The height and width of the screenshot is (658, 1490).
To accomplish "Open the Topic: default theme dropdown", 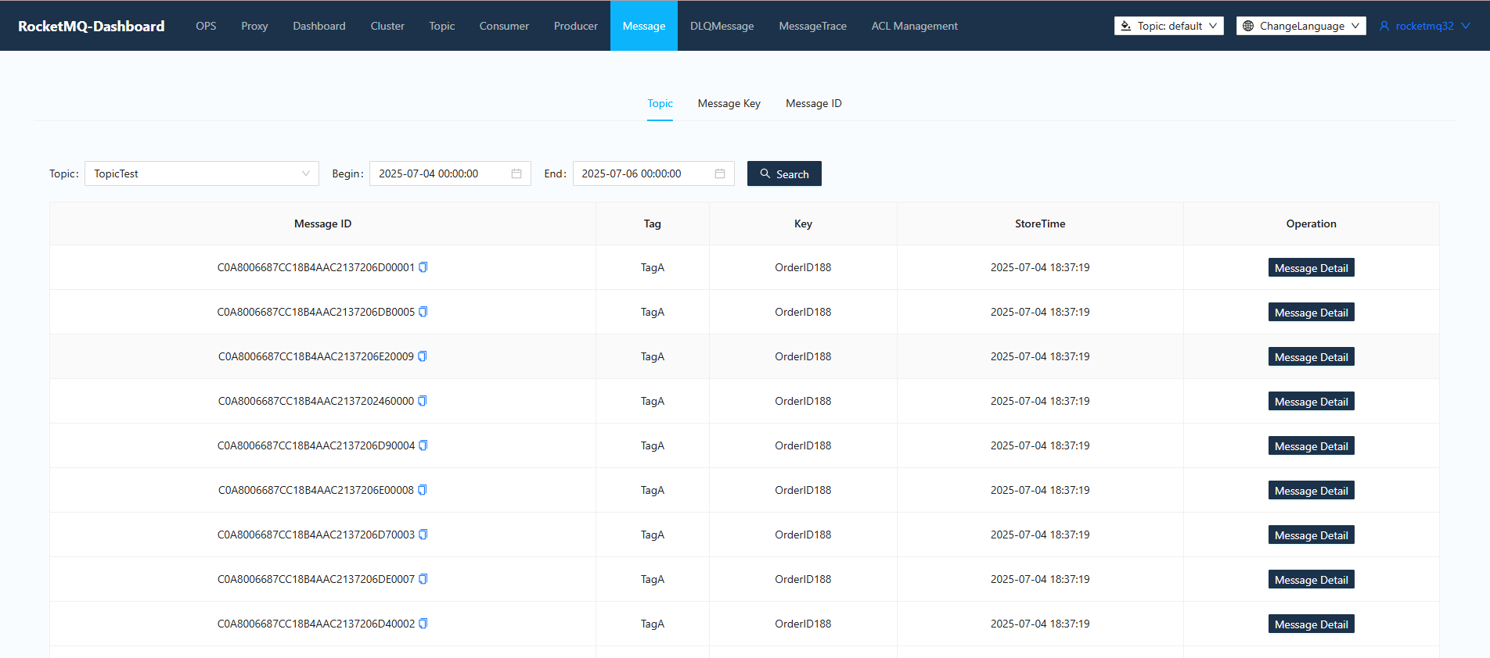I will [1169, 26].
